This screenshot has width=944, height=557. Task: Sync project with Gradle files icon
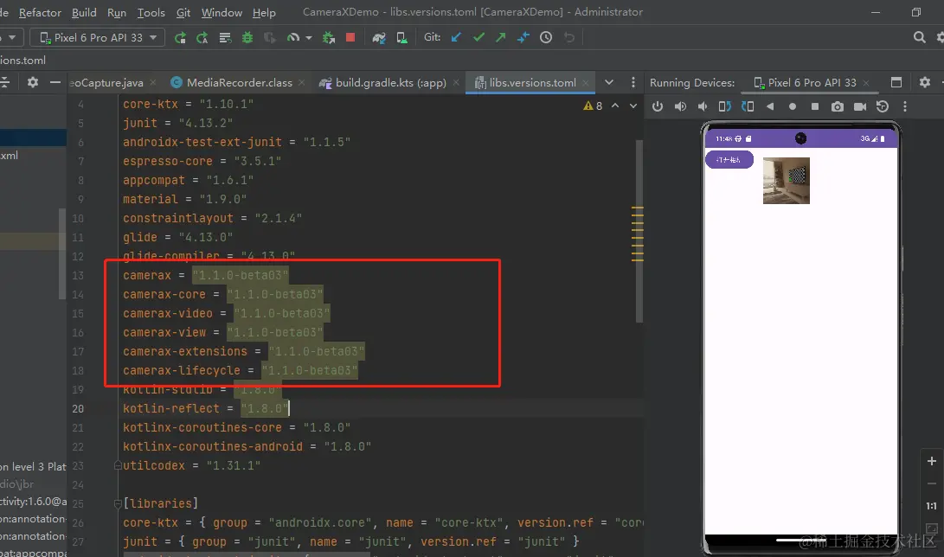379,38
